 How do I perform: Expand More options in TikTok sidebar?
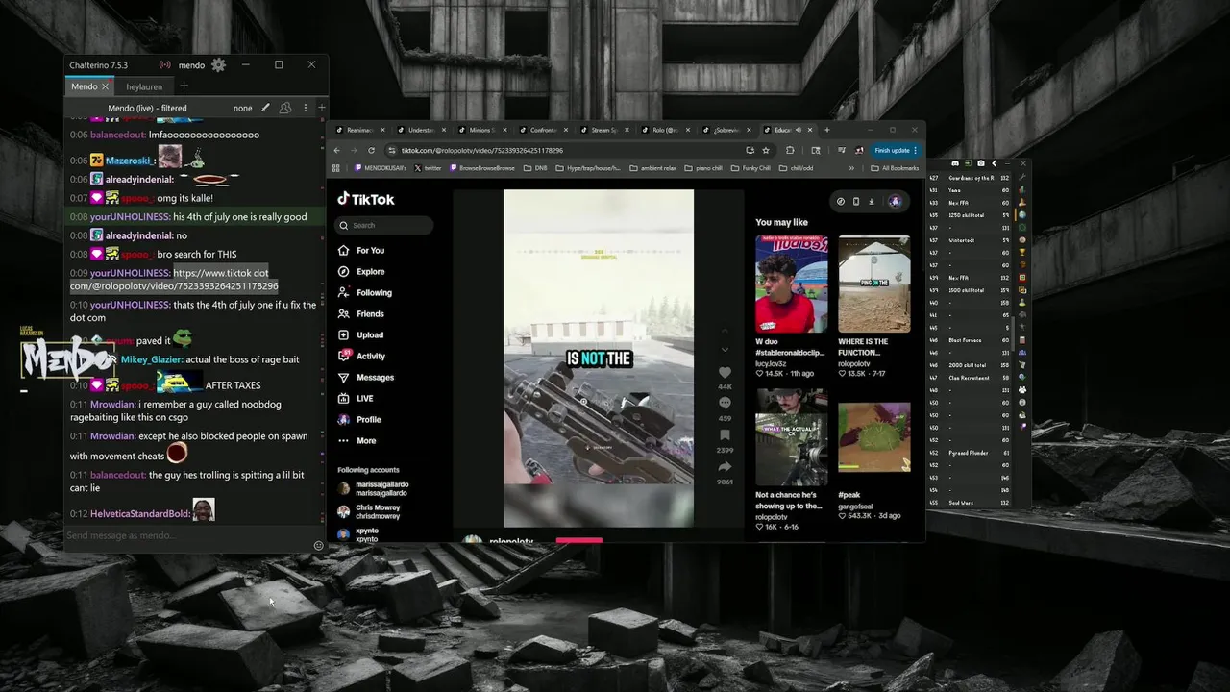(357, 440)
